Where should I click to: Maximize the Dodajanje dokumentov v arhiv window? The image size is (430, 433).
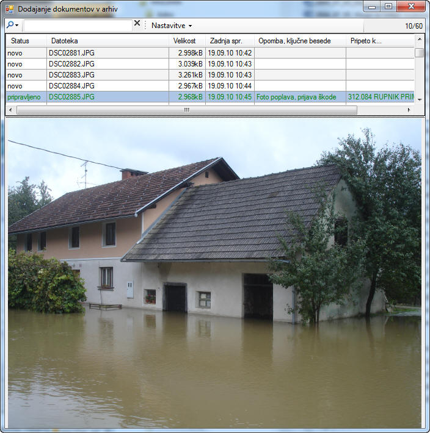pyautogui.click(x=388, y=6)
